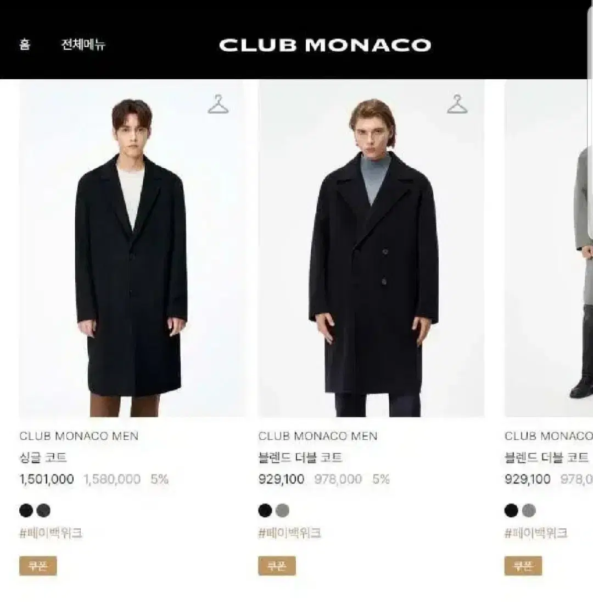Select charcoal color swatch for 싱글 코트
This screenshot has width=593, height=602.
click(43, 510)
